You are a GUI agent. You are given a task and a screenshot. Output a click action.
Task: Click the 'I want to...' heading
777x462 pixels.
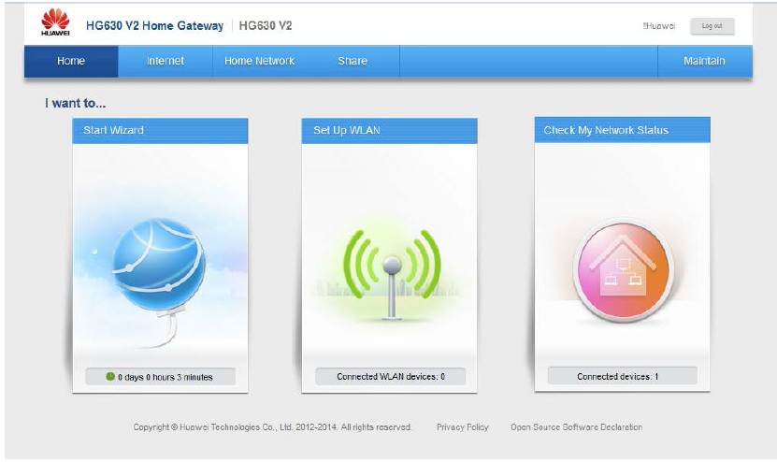[76, 103]
